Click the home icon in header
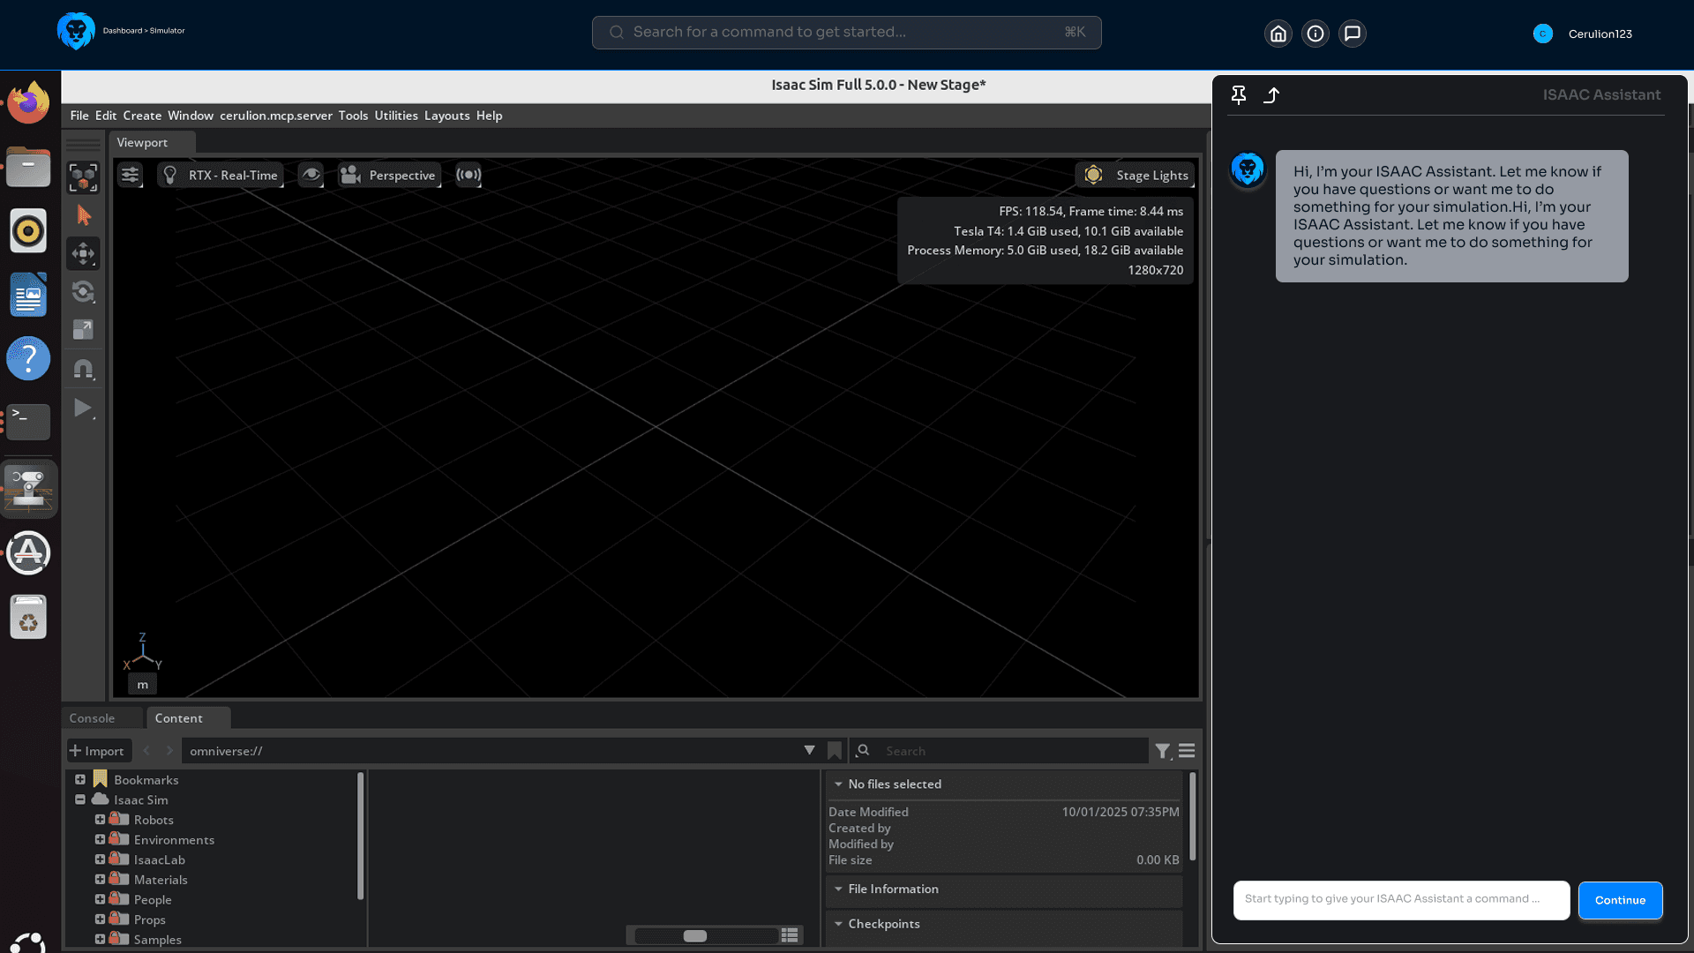Viewport: 1694px width, 953px height. (x=1278, y=34)
